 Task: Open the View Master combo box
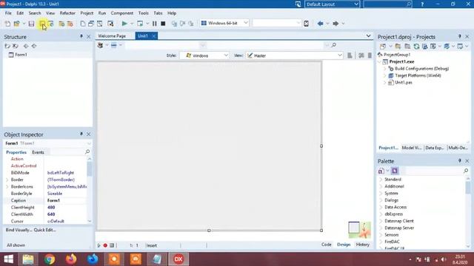[295, 55]
